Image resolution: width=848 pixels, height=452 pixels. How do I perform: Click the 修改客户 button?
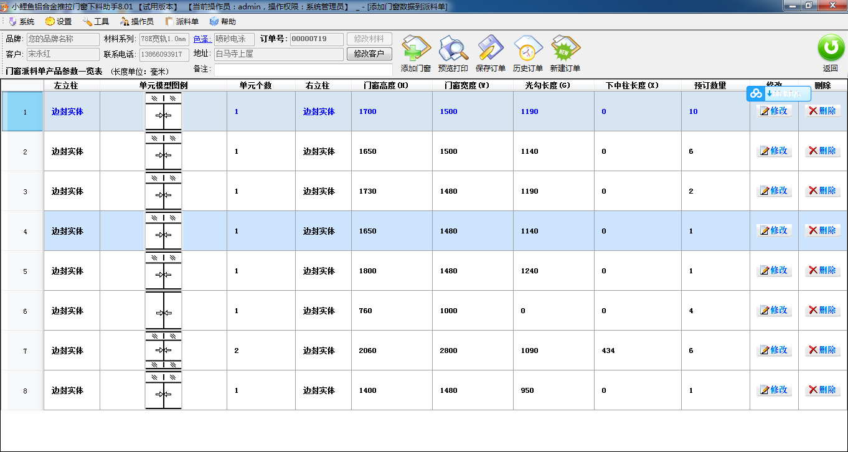(x=369, y=54)
